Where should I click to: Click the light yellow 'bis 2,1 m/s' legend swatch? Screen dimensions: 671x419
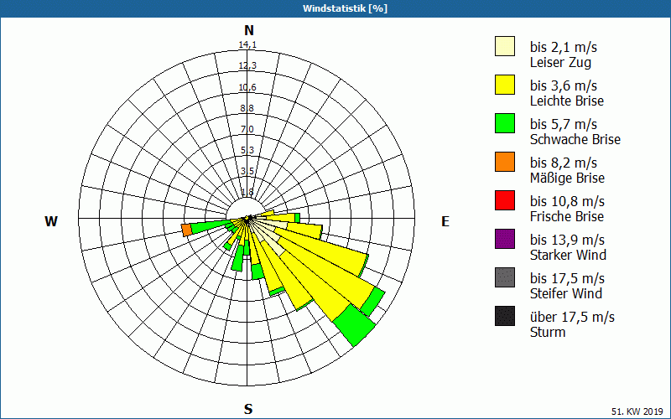coord(505,46)
